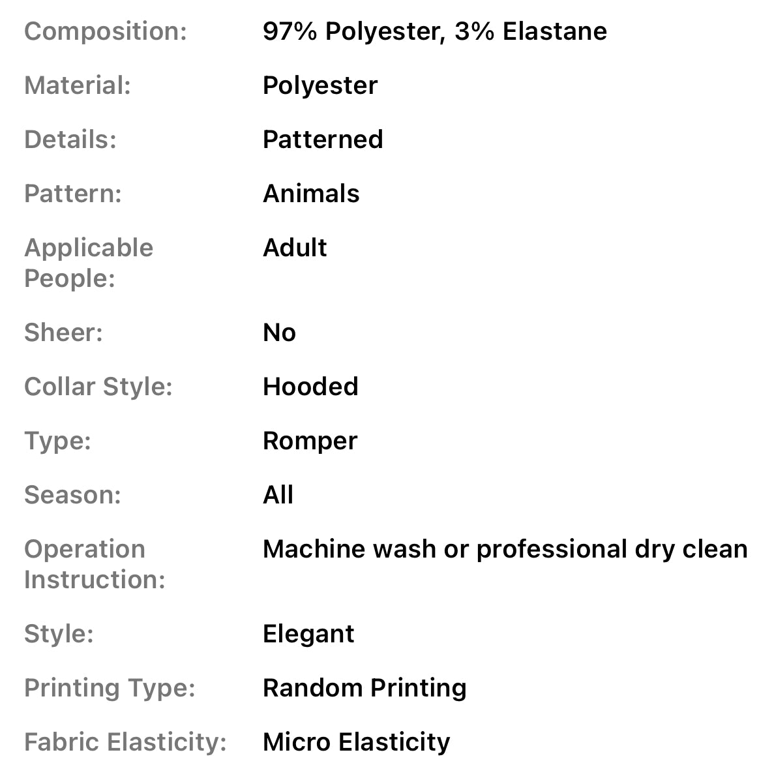The width and height of the screenshot is (774, 763).
Task: Select the "Animals" pattern value
Action: (x=311, y=194)
